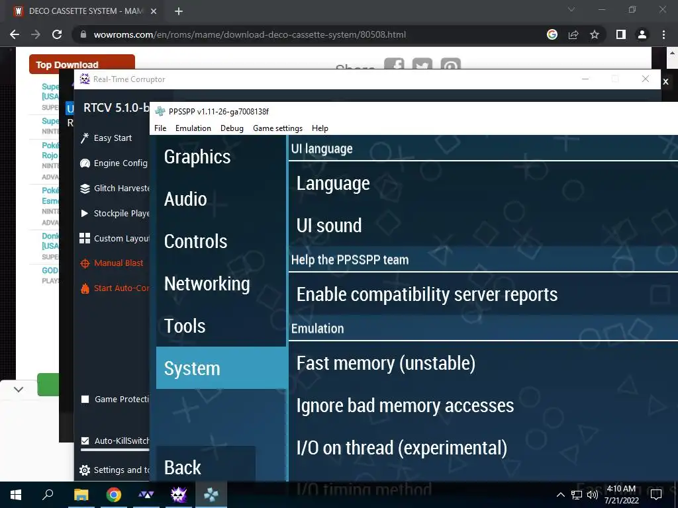Screen dimensions: 678x508
Task: Reload the Chrome page
Action: pos(57,34)
